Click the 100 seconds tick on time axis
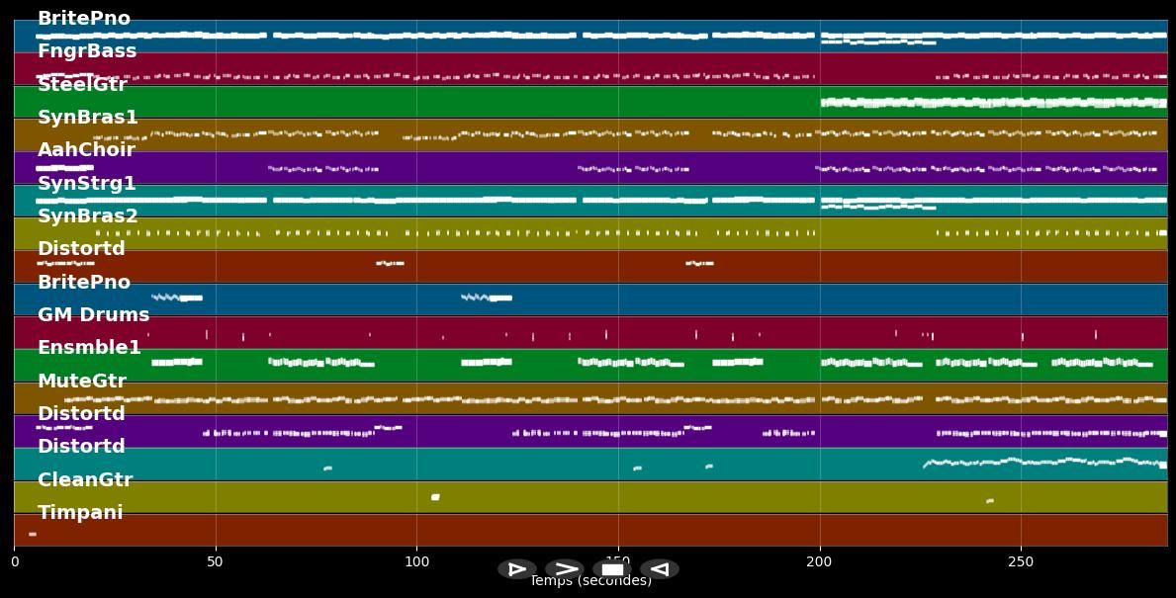The width and height of the screenshot is (1176, 598). click(416, 562)
